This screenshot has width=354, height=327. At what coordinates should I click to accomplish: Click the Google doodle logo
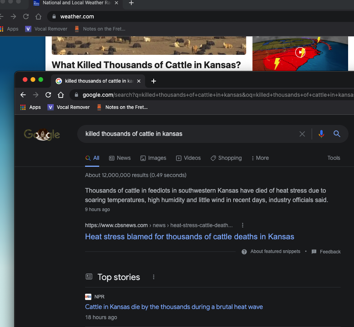click(x=42, y=134)
